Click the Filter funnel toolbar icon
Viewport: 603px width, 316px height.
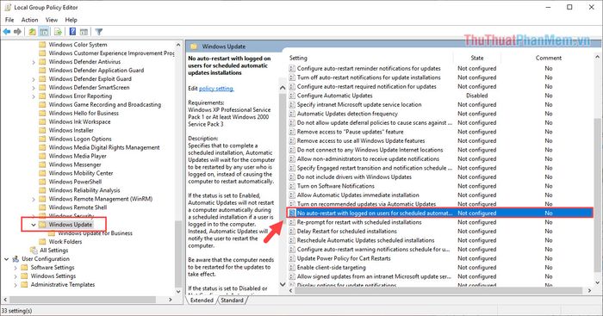coord(99,32)
